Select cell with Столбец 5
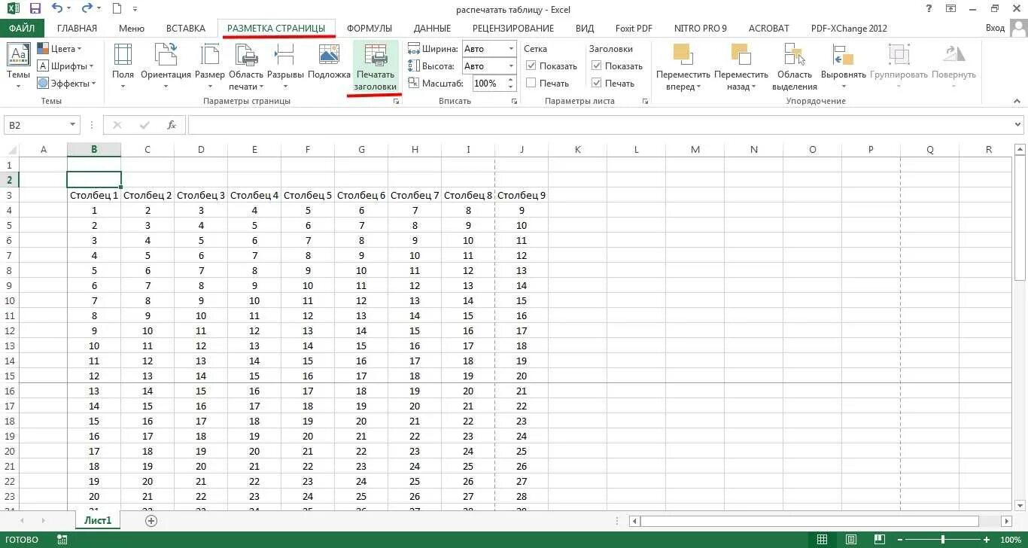The image size is (1028, 548). pyautogui.click(x=308, y=195)
